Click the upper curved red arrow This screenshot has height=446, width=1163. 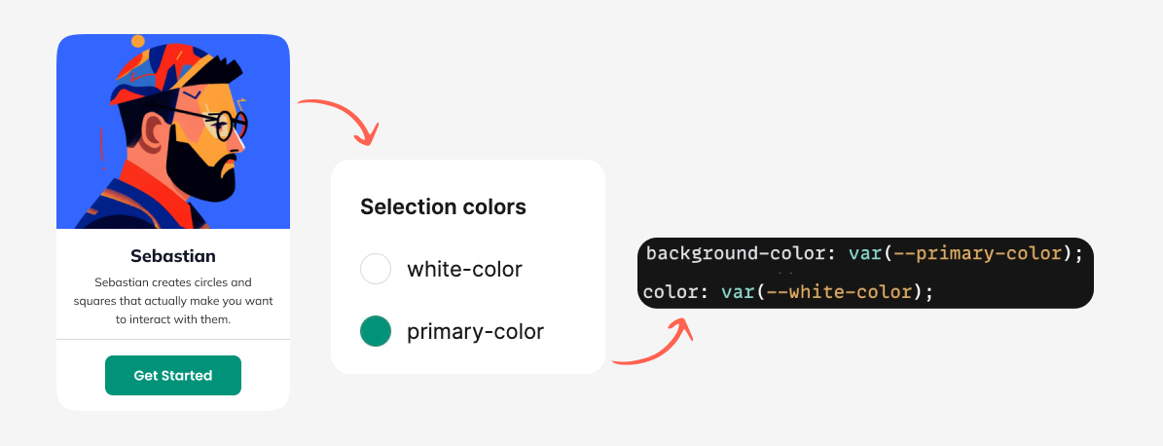click(x=343, y=117)
